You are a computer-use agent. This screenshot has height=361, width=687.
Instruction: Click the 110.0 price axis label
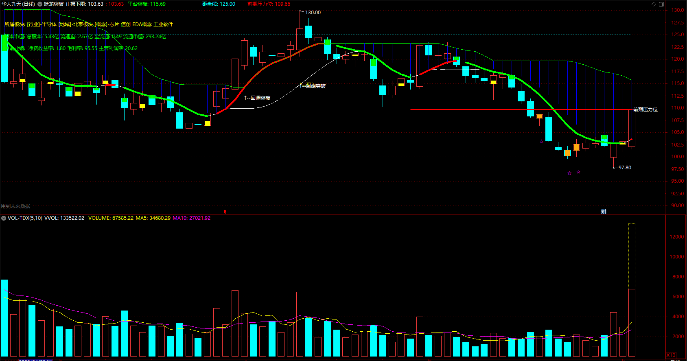pyautogui.click(x=678, y=108)
